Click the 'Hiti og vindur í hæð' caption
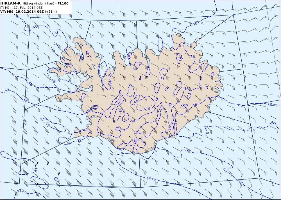The height and width of the screenshot is (200, 281). coord(38,4)
